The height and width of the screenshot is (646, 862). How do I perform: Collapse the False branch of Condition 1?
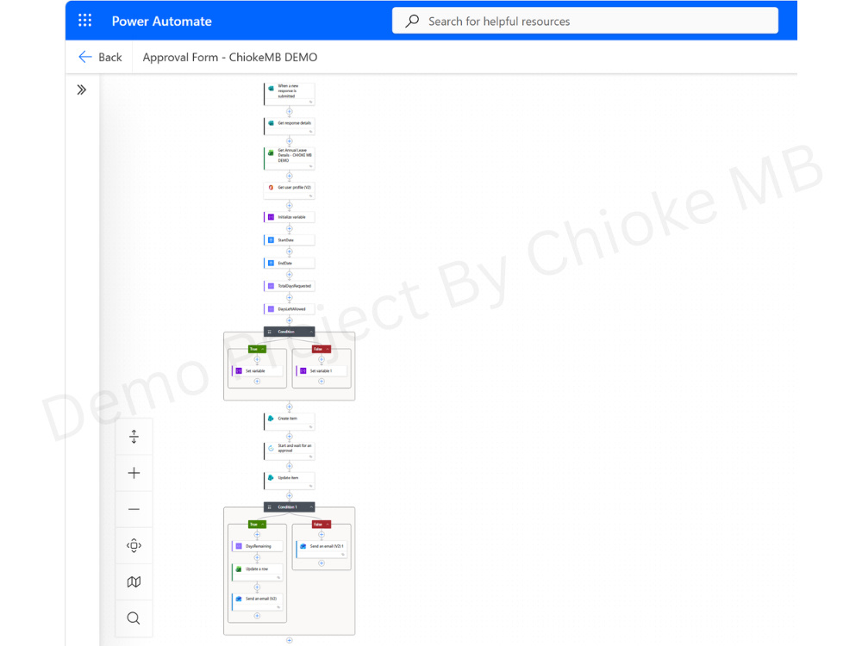pos(328,525)
